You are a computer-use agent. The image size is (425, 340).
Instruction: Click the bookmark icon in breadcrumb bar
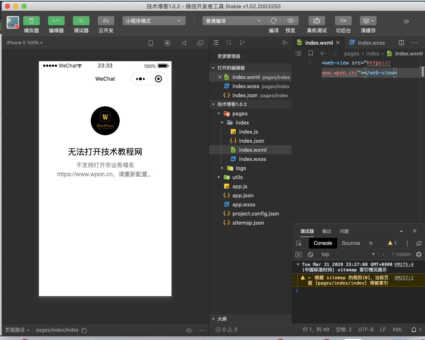tap(311, 54)
